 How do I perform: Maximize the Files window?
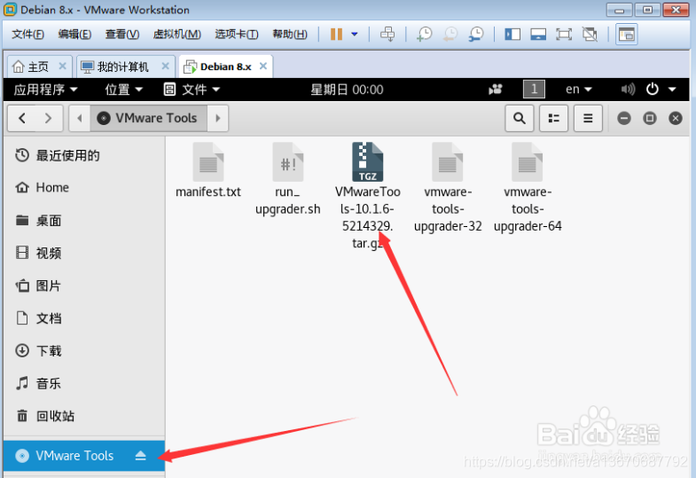pyautogui.click(x=650, y=119)
